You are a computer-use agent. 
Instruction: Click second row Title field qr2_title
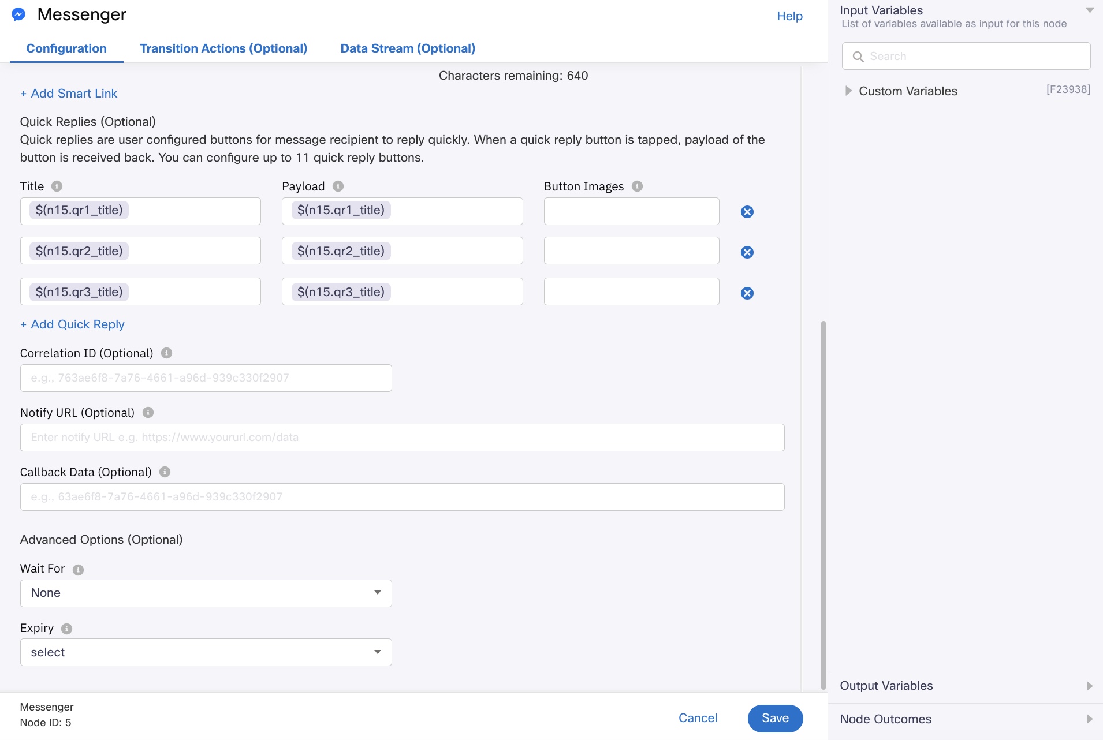(x=140, y=251)
